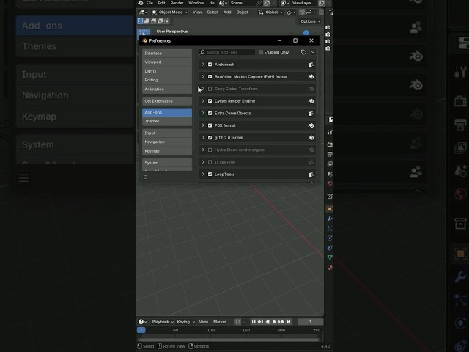Open the Add-ons settings dropdown arrow beside the tag icon
The height and width of the screenshot is (352, 469).
tap(313, 52)
